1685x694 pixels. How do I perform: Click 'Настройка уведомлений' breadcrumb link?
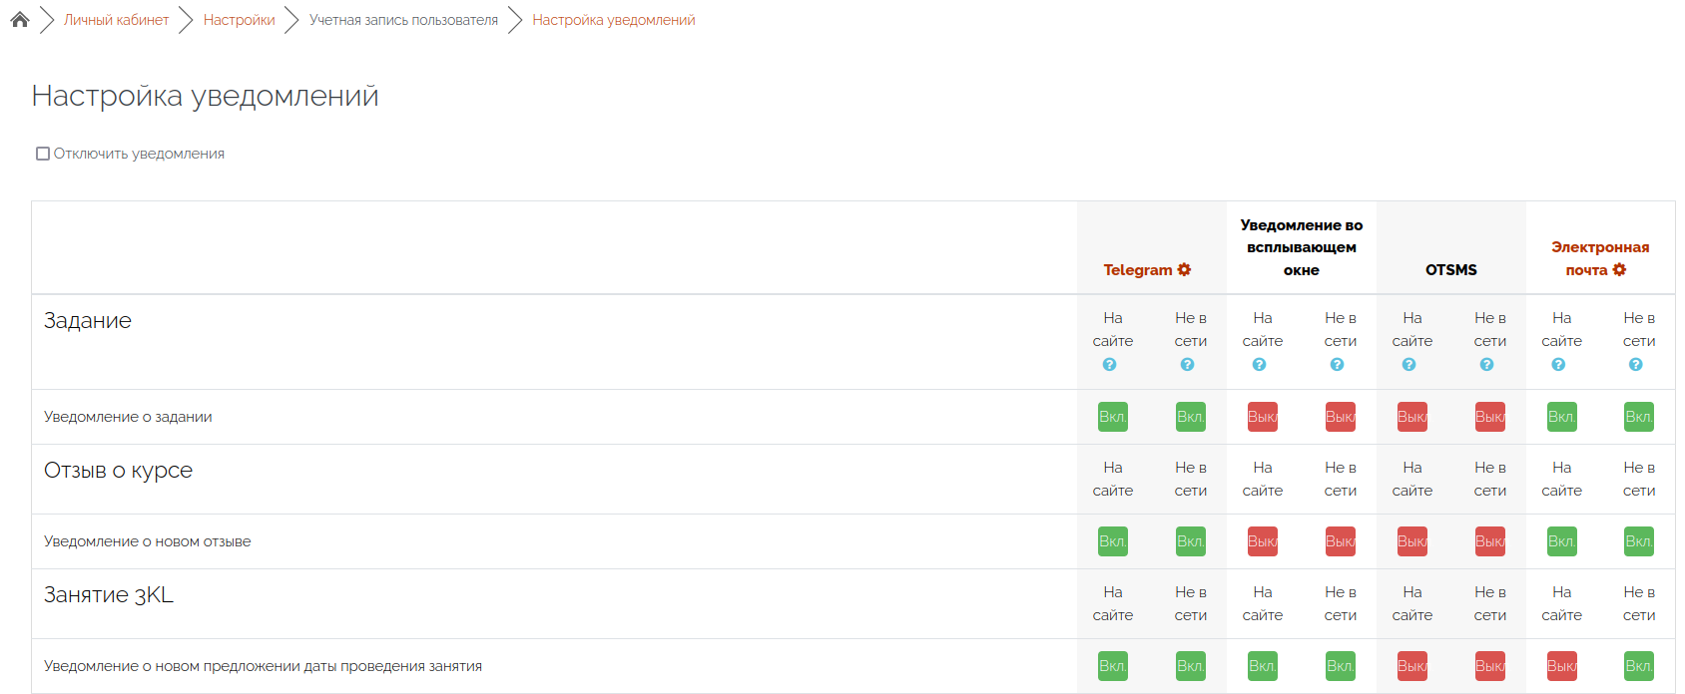(x=613, y=20)
